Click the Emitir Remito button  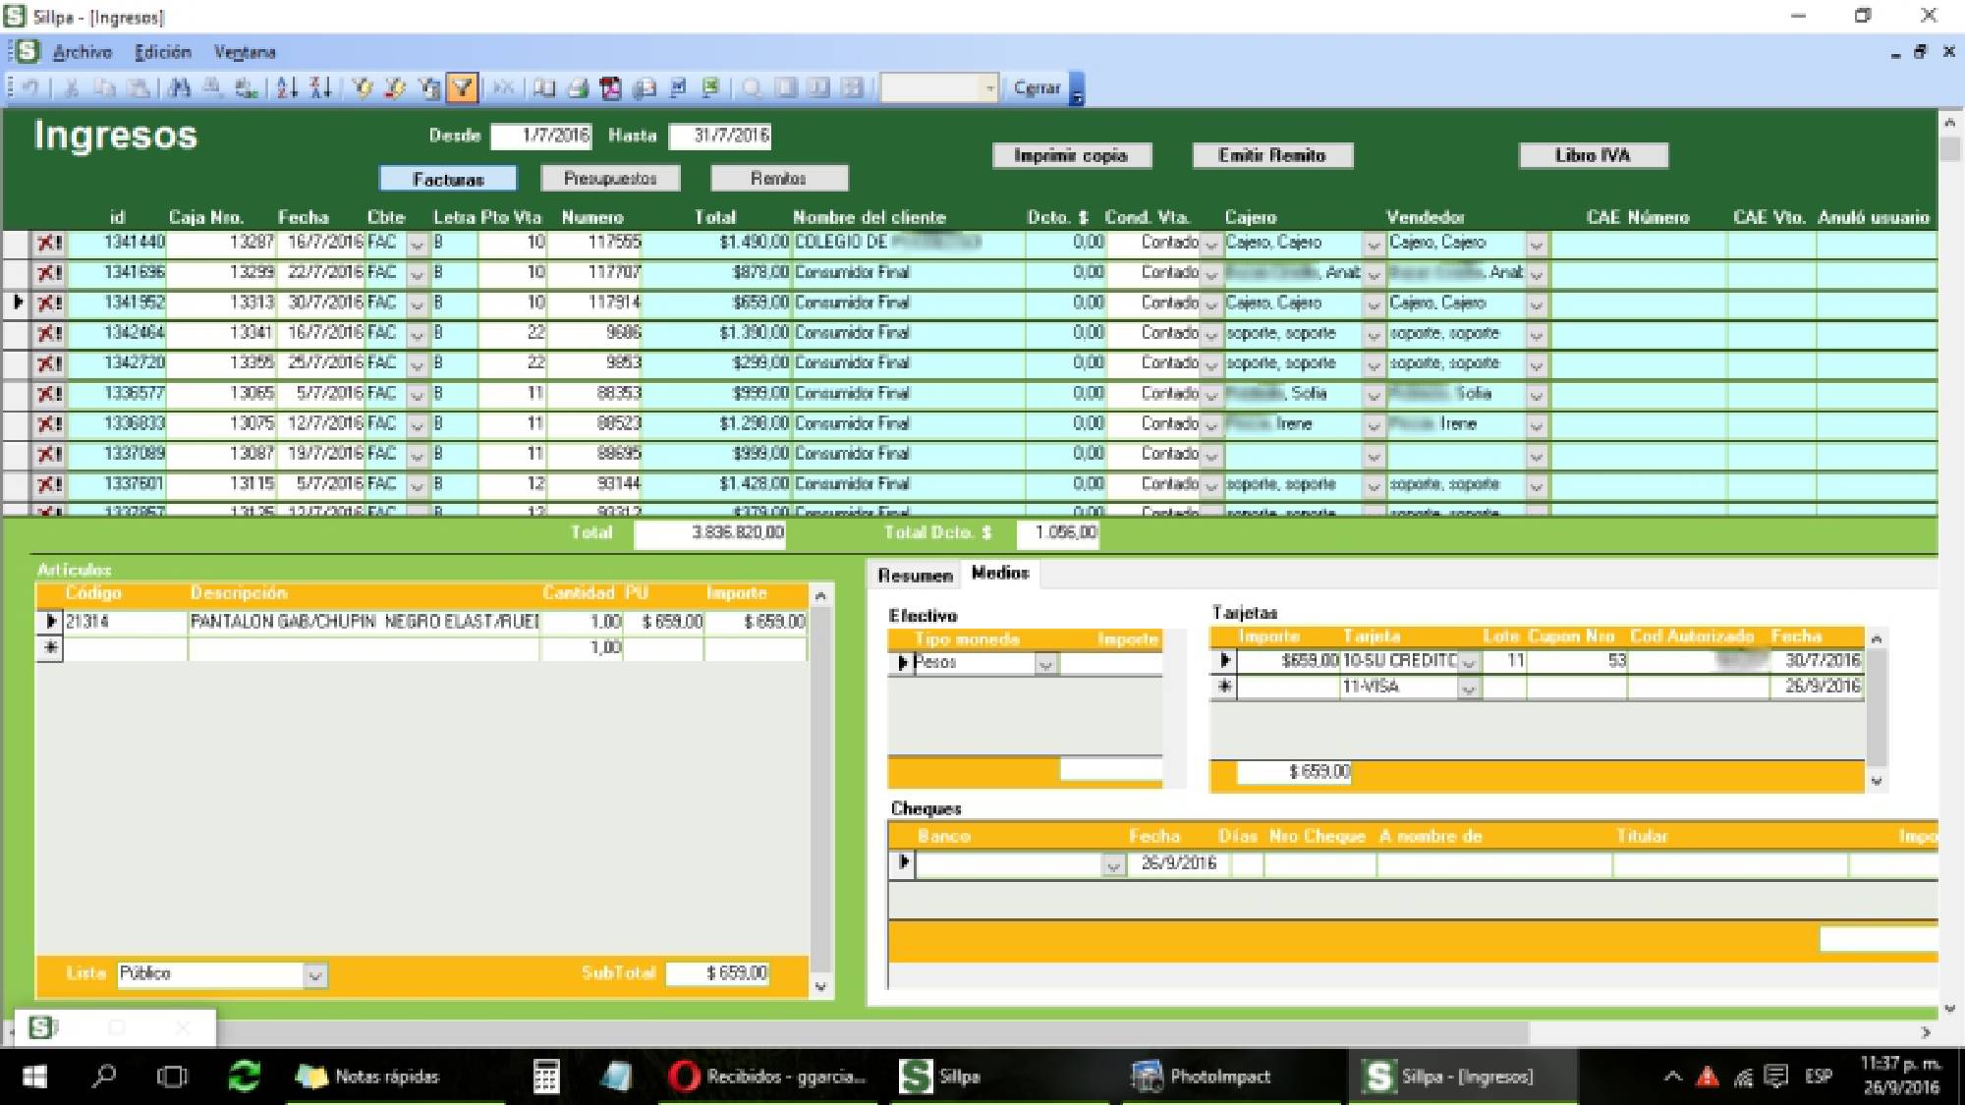click(x=1271, y=155)
